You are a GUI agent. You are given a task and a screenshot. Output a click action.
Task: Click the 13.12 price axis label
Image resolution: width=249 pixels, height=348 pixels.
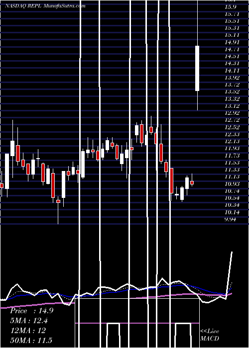click(x=232, y=106)
